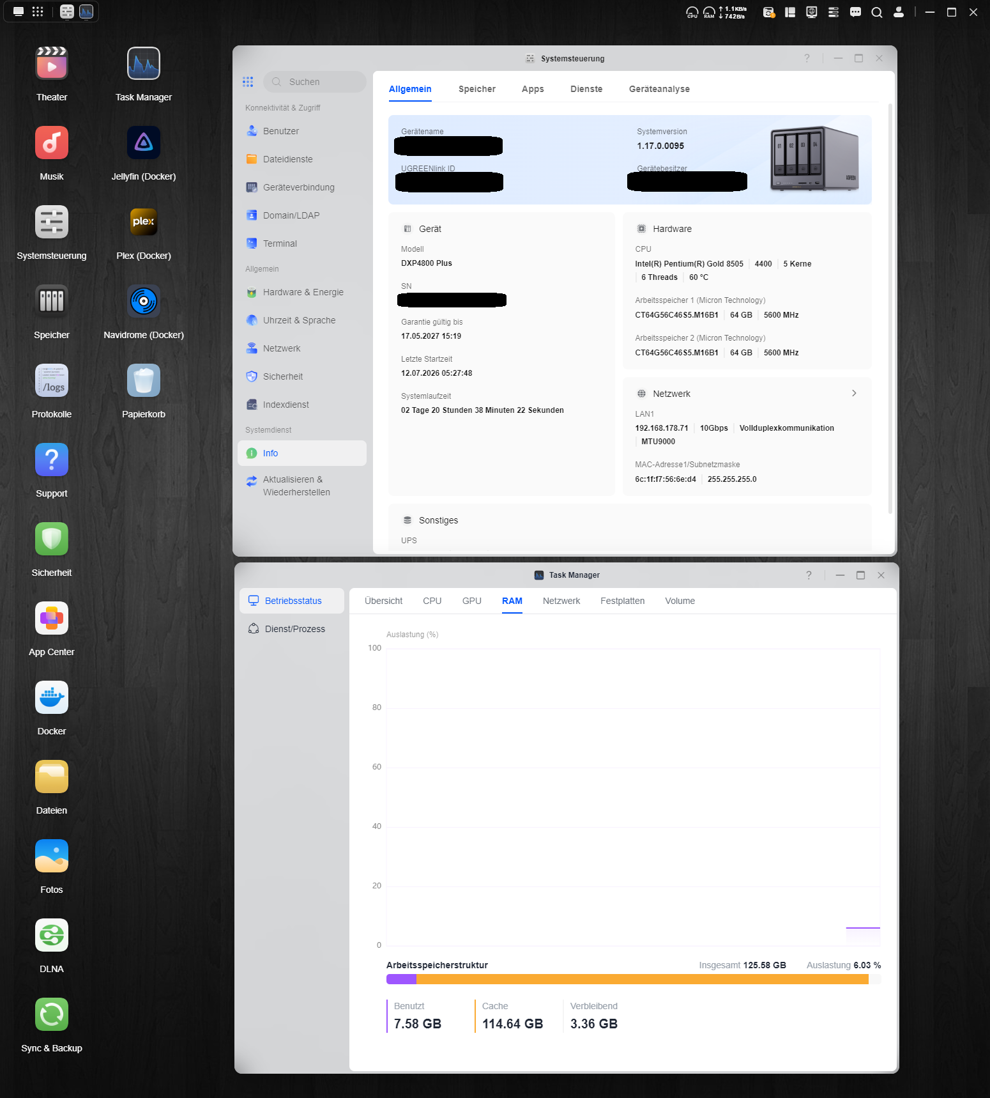Switch to Systemsteuerung via its top bar icon
The image size is (990, 1098).
pyautogui.click(x=67, y=12)
